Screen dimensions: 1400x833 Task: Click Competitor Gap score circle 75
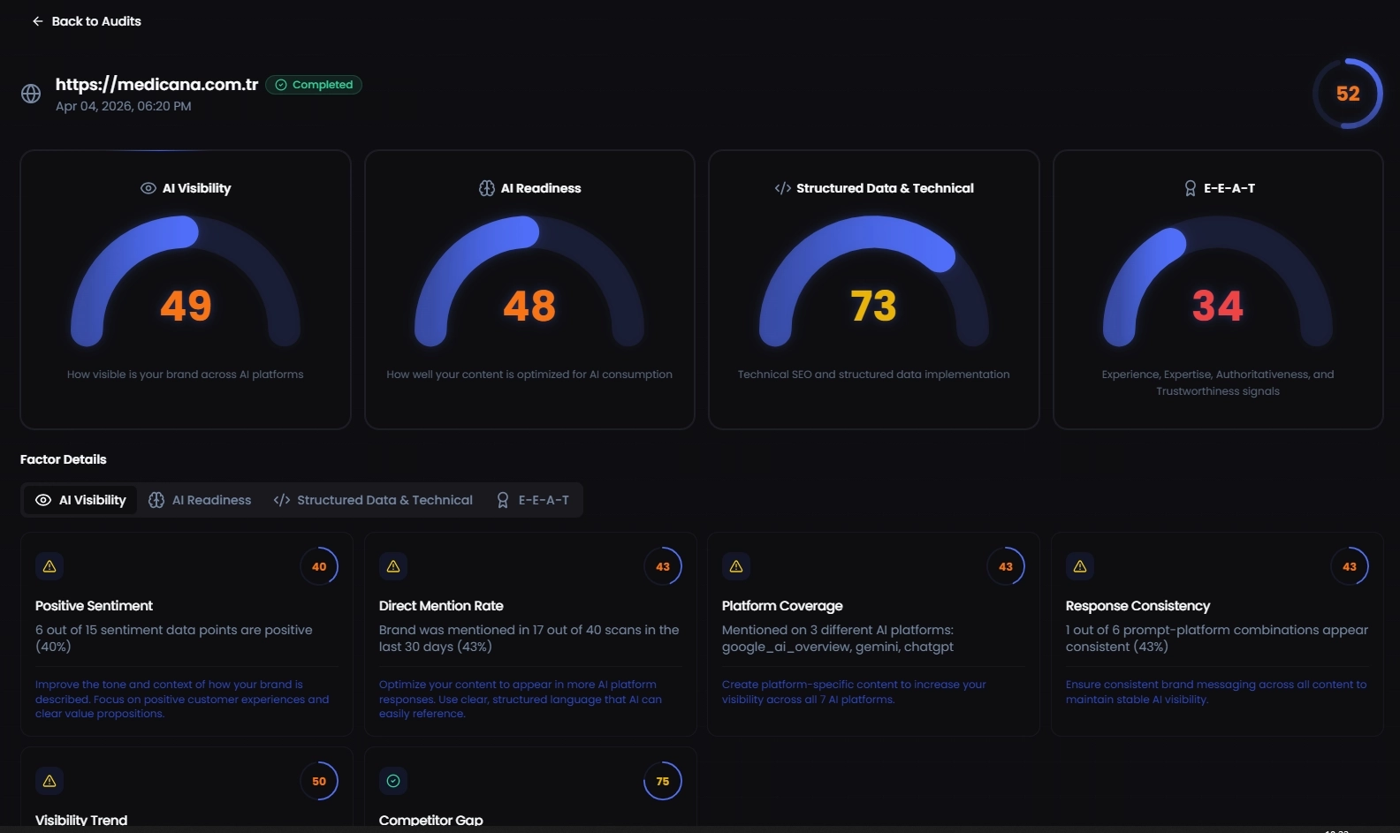click(x=663, y=781)
